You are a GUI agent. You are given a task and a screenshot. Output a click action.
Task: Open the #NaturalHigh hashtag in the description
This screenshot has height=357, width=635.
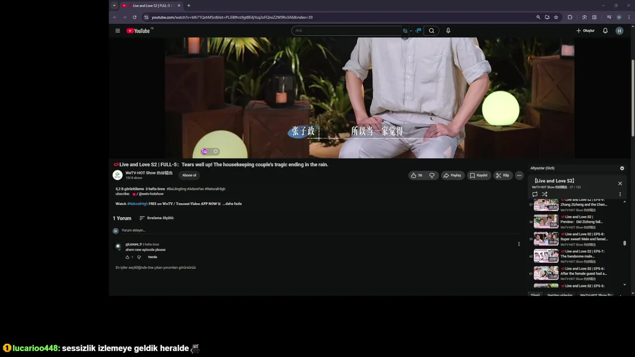137,204
